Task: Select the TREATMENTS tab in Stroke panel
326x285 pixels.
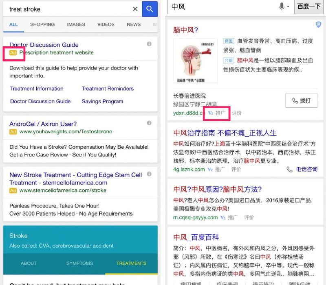Action: click(x=131, y=263)
